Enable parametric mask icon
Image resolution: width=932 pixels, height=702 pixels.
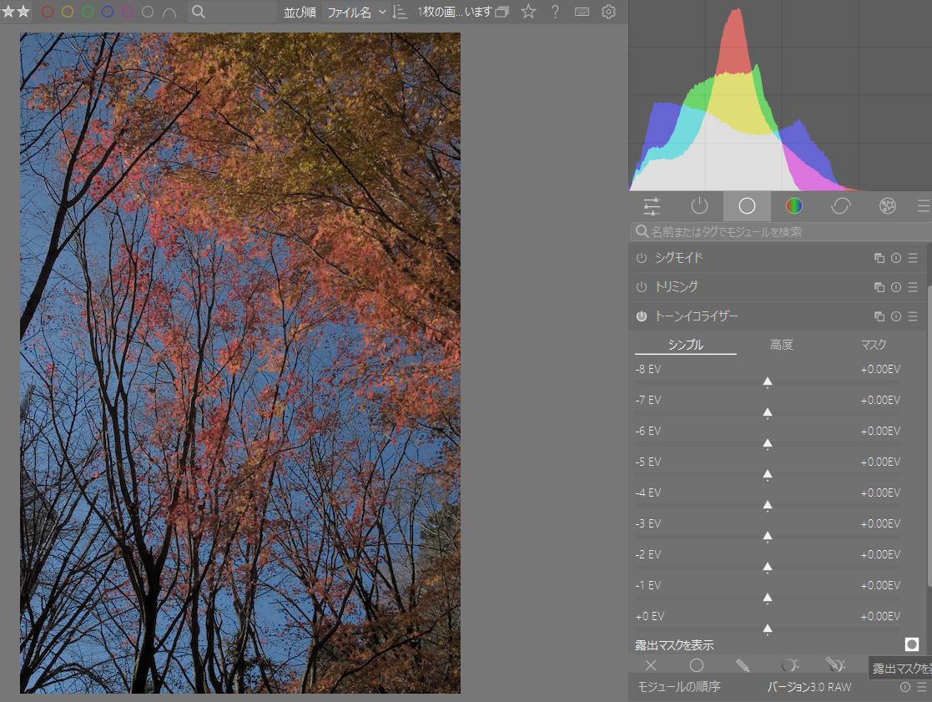[x=789, y=666]
